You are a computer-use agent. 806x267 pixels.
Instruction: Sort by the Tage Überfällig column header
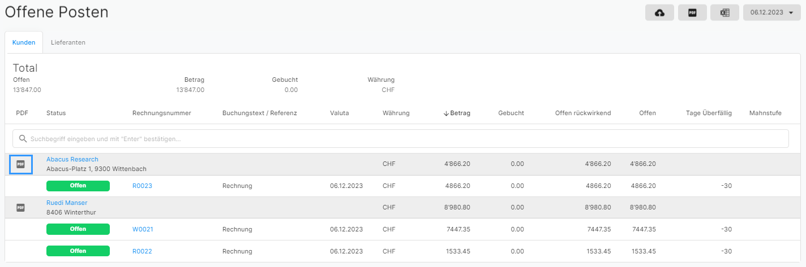pos(709,113)
